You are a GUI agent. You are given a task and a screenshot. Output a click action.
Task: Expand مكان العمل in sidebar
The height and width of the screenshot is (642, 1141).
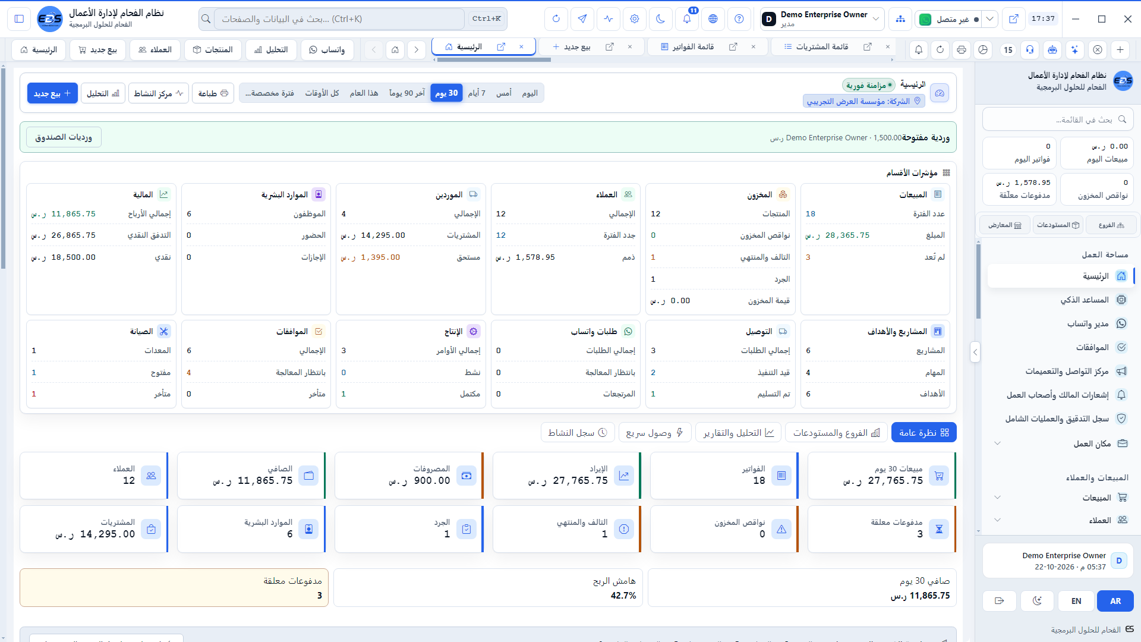pos(998,443)
